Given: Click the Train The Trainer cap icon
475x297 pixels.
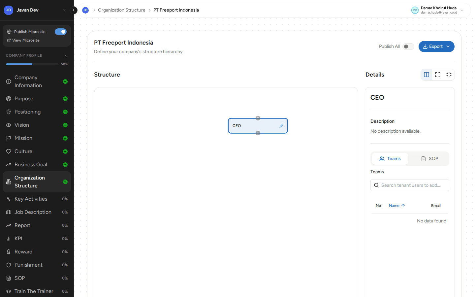Looking at the screenshot, I should click(9, 291).
